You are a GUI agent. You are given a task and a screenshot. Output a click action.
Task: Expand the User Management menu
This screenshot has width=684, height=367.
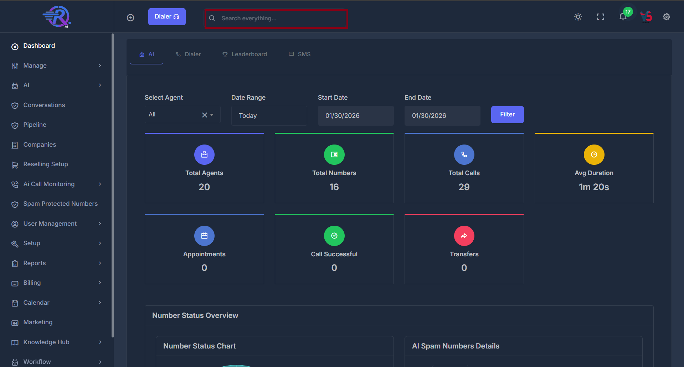coord(50,224)
